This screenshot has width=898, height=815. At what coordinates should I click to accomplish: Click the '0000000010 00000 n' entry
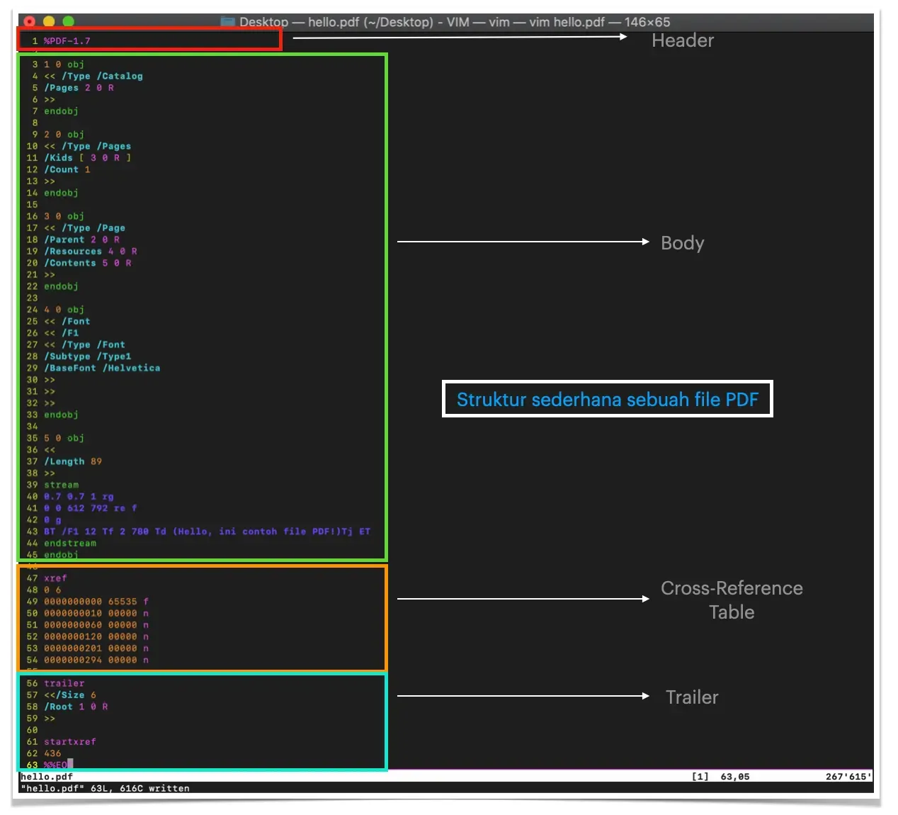[96, 614]
